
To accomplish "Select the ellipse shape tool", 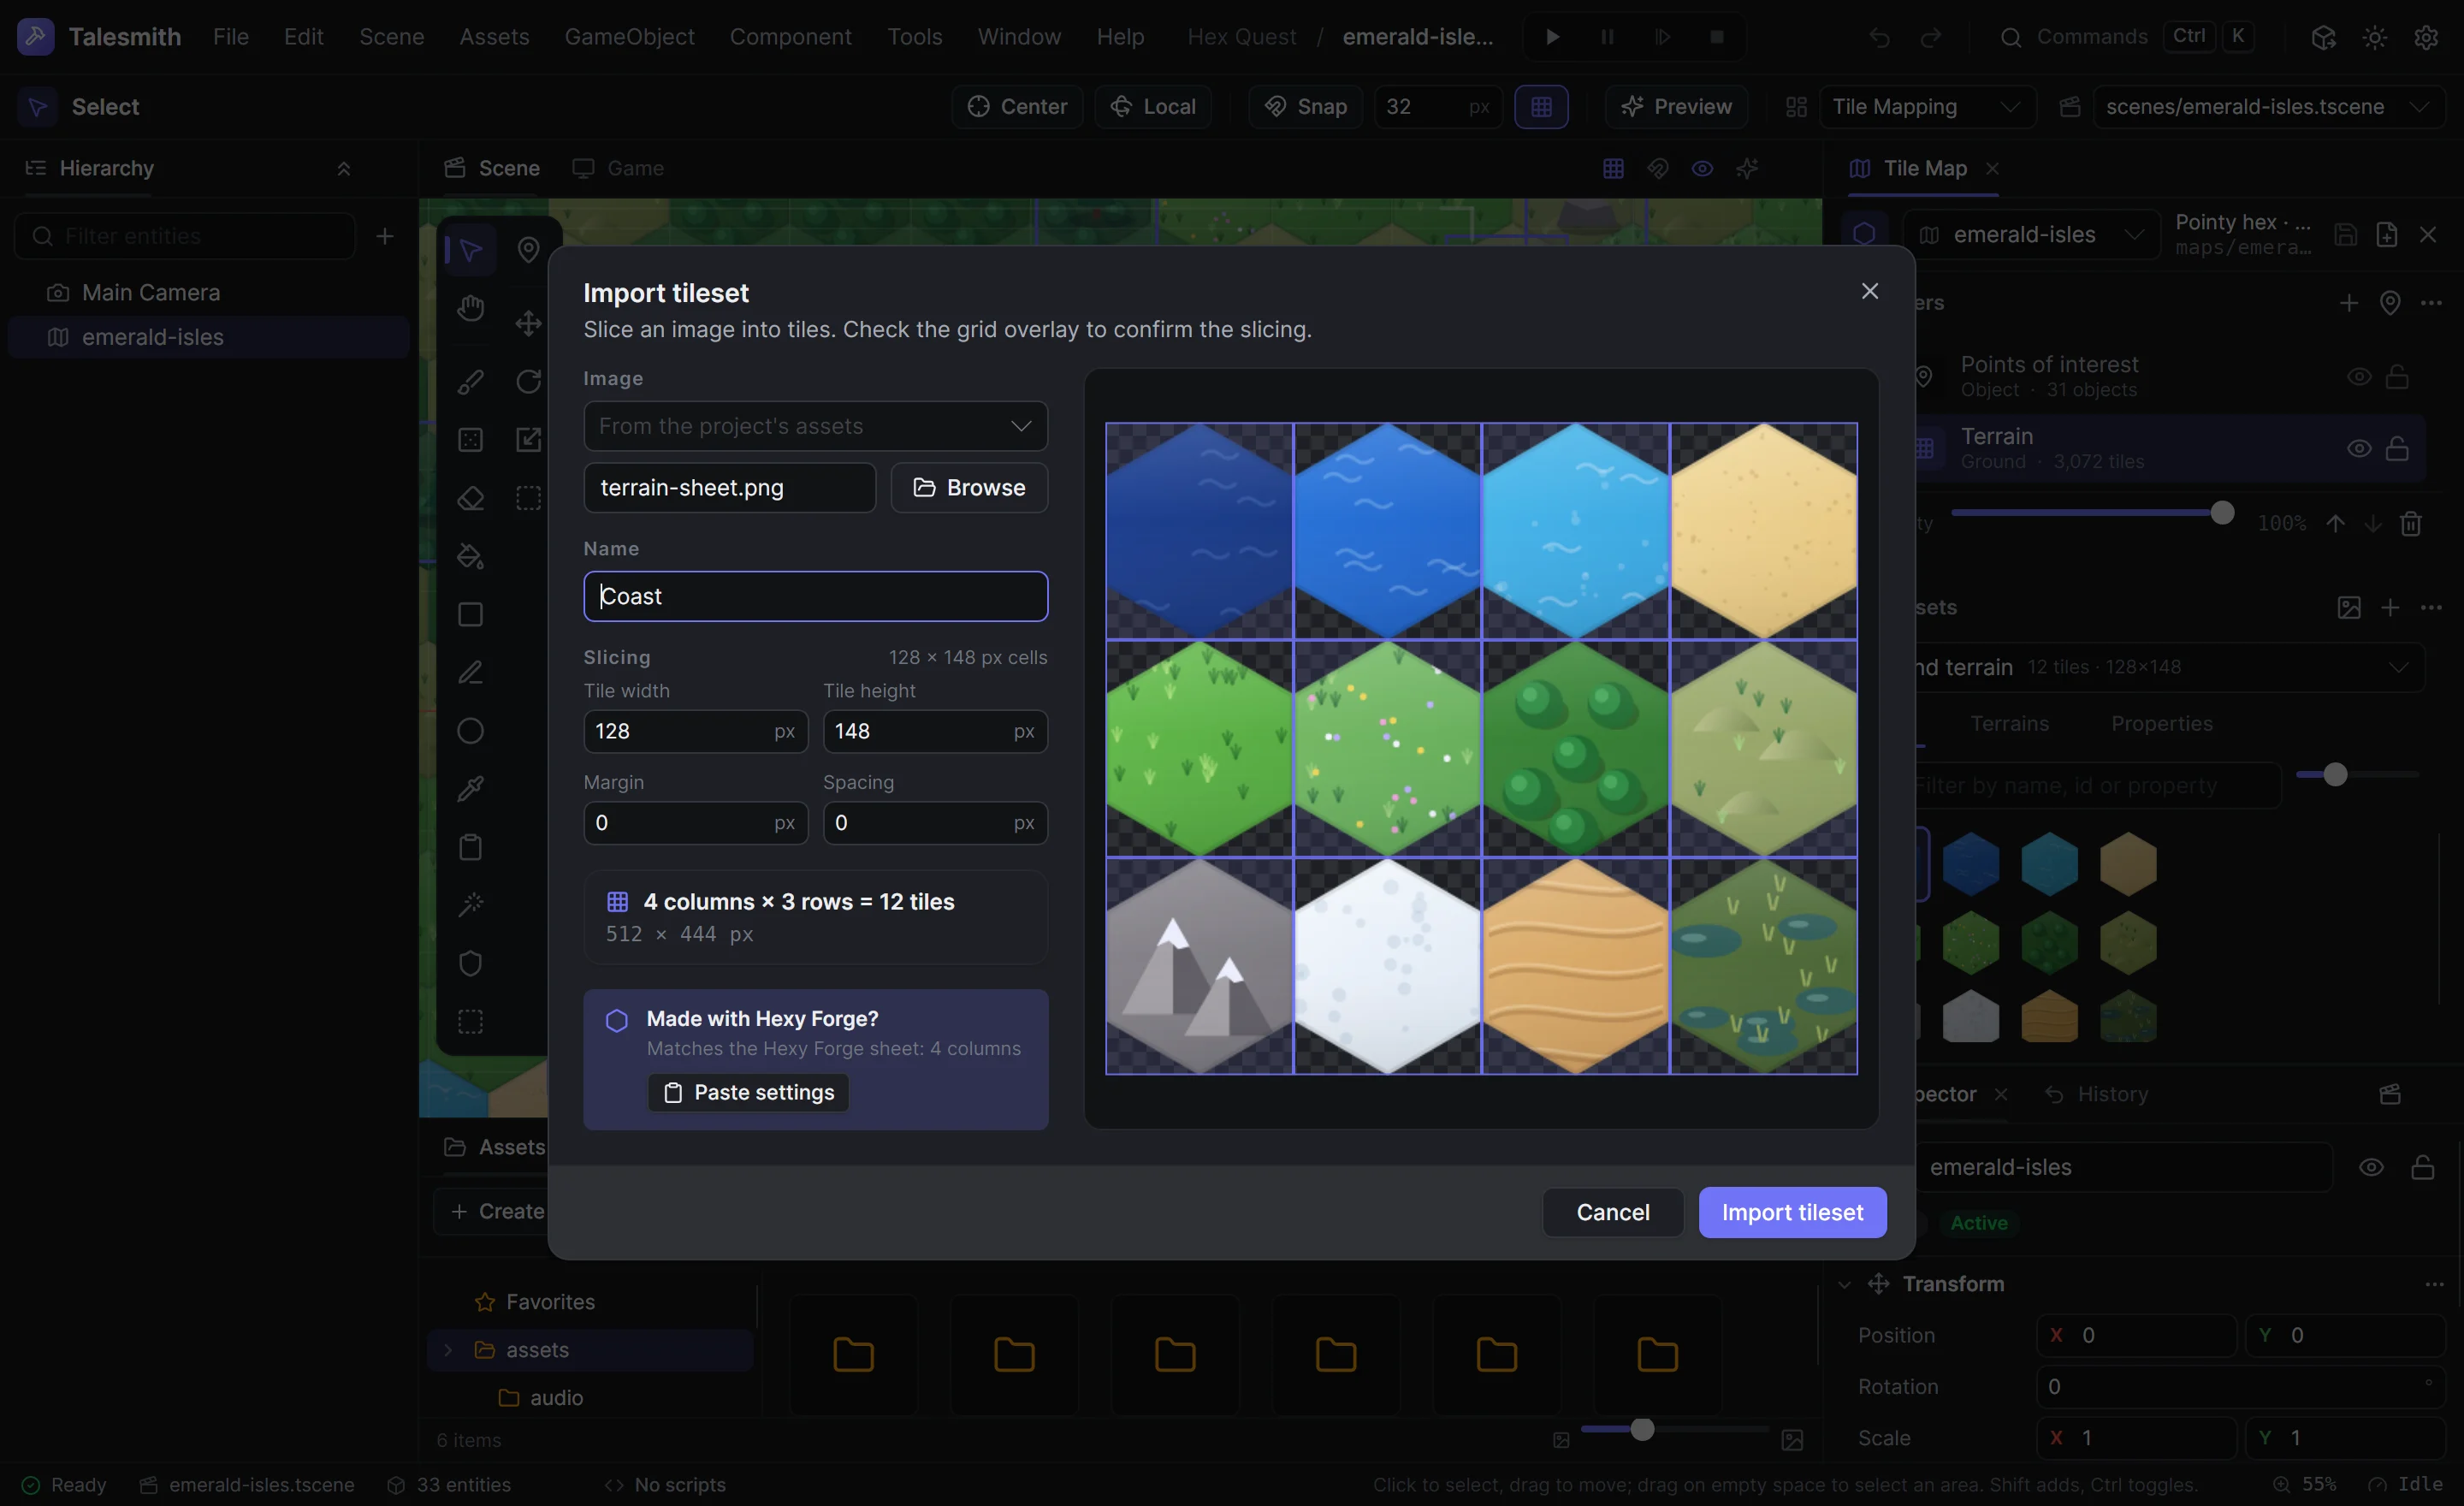I will pos(470,731).
